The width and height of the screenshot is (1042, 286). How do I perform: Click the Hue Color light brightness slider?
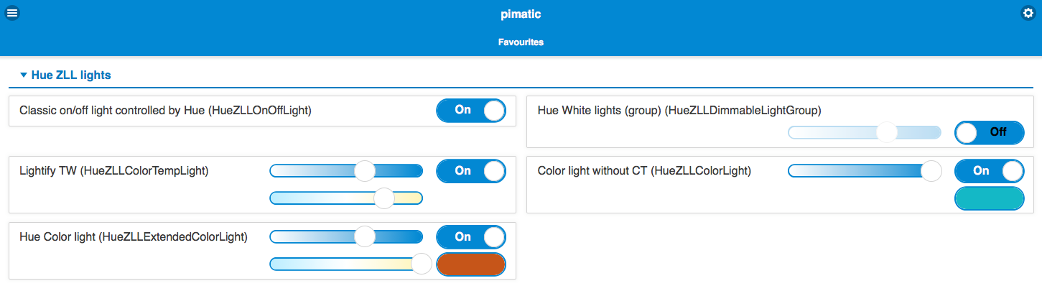point(346,237)
